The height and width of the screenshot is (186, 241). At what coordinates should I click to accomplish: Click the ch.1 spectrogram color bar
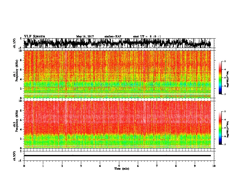[220, 78]
